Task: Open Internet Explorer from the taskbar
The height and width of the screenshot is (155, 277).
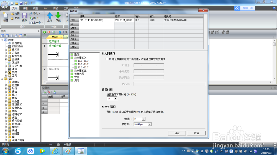Action: coord(55,151)
